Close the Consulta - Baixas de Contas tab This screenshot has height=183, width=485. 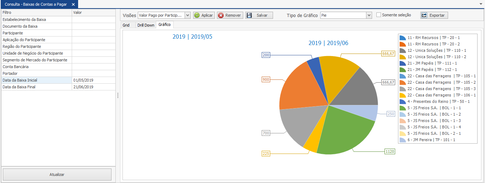point(73,4)
